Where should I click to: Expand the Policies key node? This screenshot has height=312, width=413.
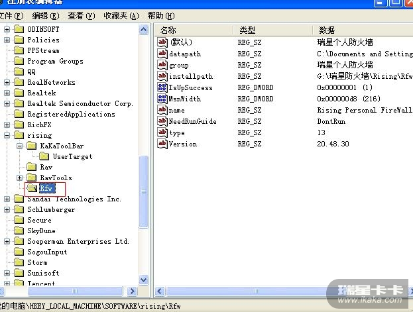pos(7,40)
